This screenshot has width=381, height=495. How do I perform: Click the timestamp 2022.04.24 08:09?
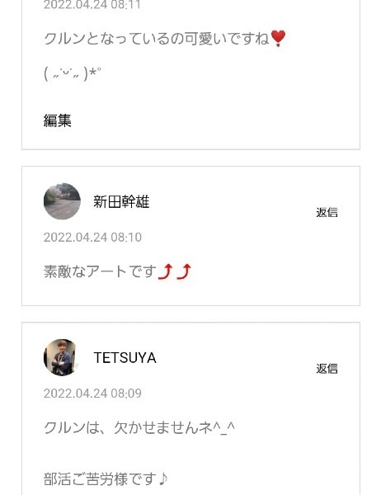92,394
